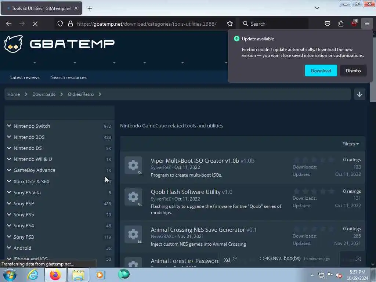
Task: Open the tracking protection shield icon
Action: click(60, 24)
